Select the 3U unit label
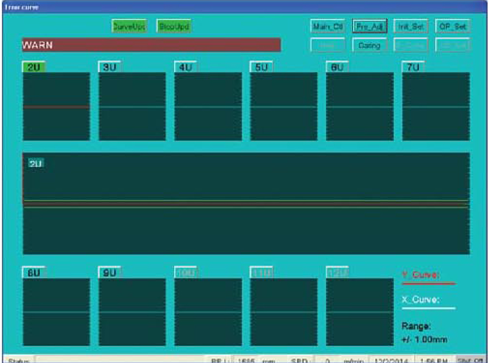The height and width of the screenshot is (363, 489). point(110,68)
